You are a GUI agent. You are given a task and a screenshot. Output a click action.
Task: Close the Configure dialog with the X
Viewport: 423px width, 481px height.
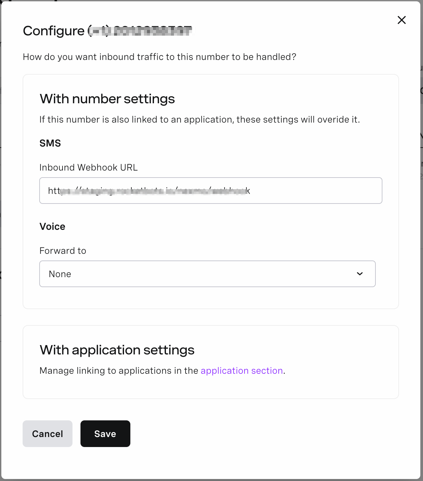click(402, 20)
